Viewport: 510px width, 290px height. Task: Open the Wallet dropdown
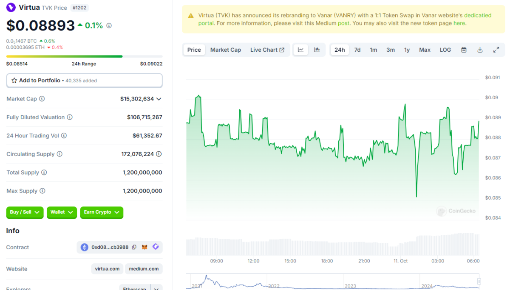click(x=62, y=212)
